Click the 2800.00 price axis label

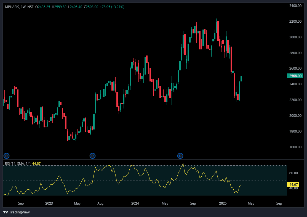point(295,53)
